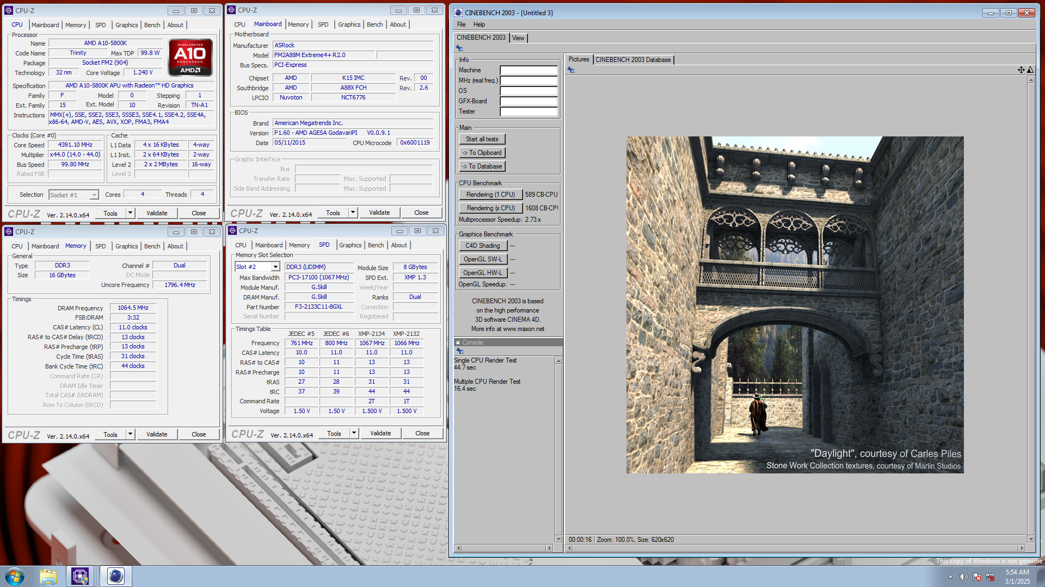
Task: Click the pin icon below the CINEBENCH 2003 tab
Action: pyautogui.click(x=459, y=48)
